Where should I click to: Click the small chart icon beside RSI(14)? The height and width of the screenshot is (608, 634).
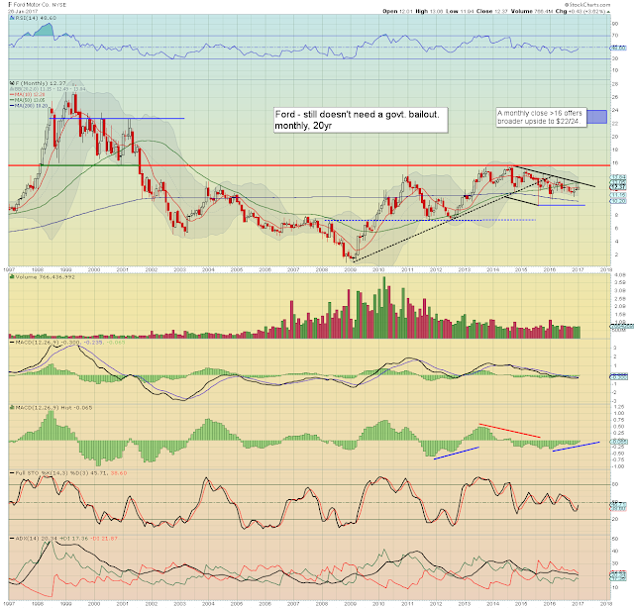pos(12,18)
